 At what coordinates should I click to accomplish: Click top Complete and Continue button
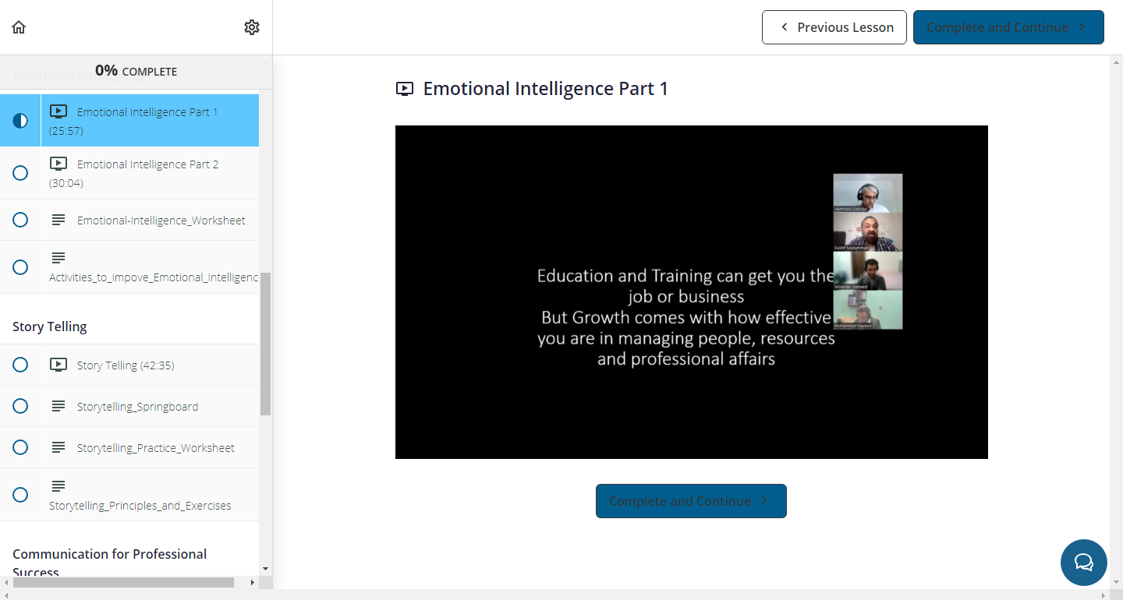pyautogui.click(x=1008, y=27)
